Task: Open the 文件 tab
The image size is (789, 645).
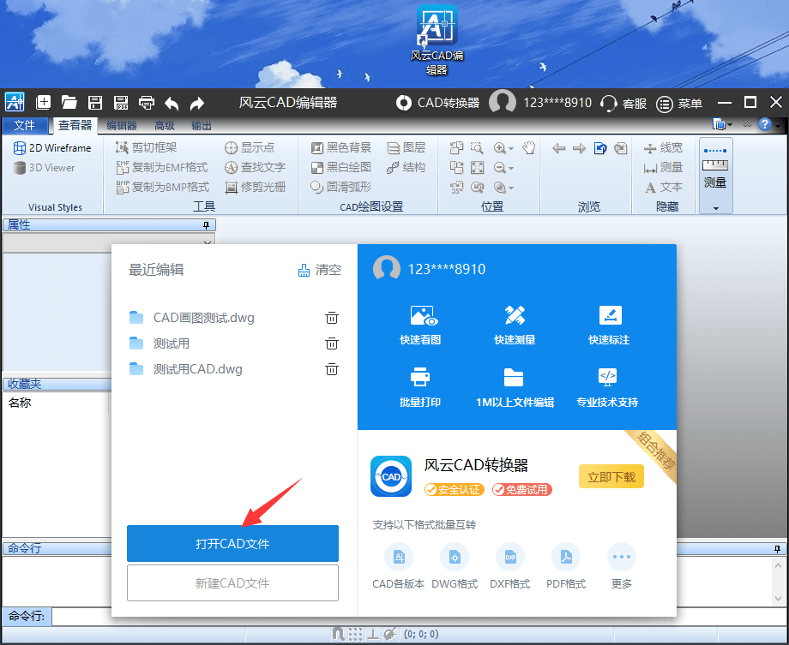Action: (x=25, y=125)
